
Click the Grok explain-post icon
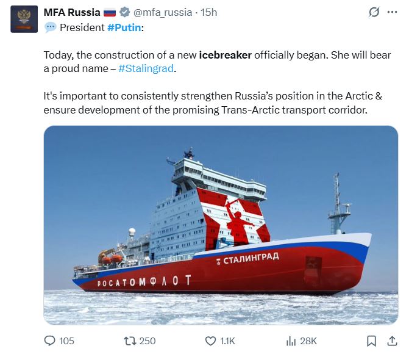pos(375,13)
